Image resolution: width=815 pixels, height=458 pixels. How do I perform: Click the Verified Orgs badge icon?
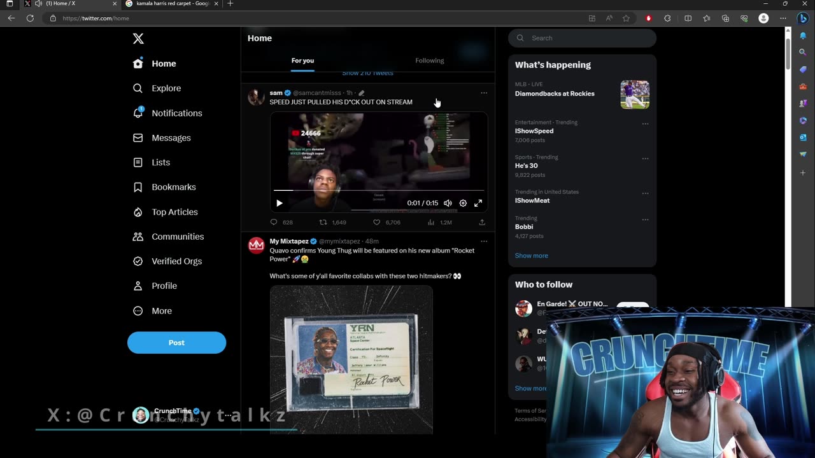coord(138,261)
